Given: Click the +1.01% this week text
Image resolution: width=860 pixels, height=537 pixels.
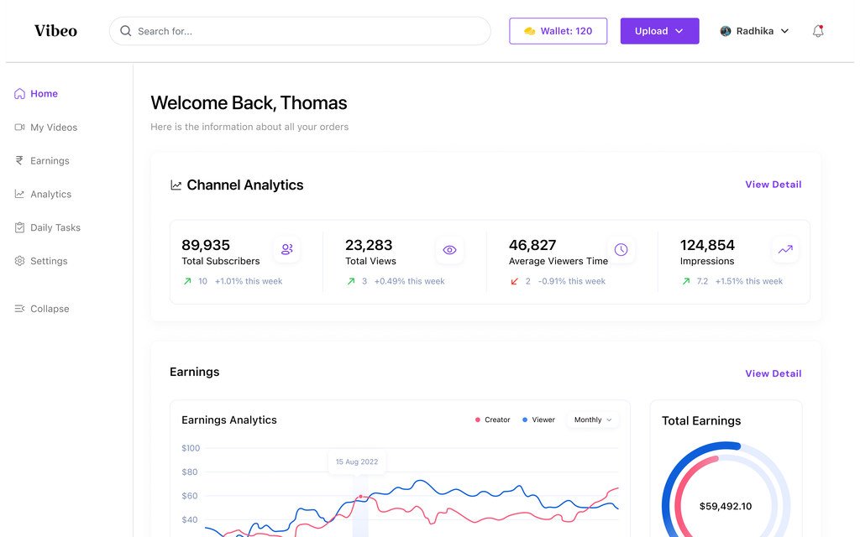Looking at the screenshot, I should (x=249, y=281).
